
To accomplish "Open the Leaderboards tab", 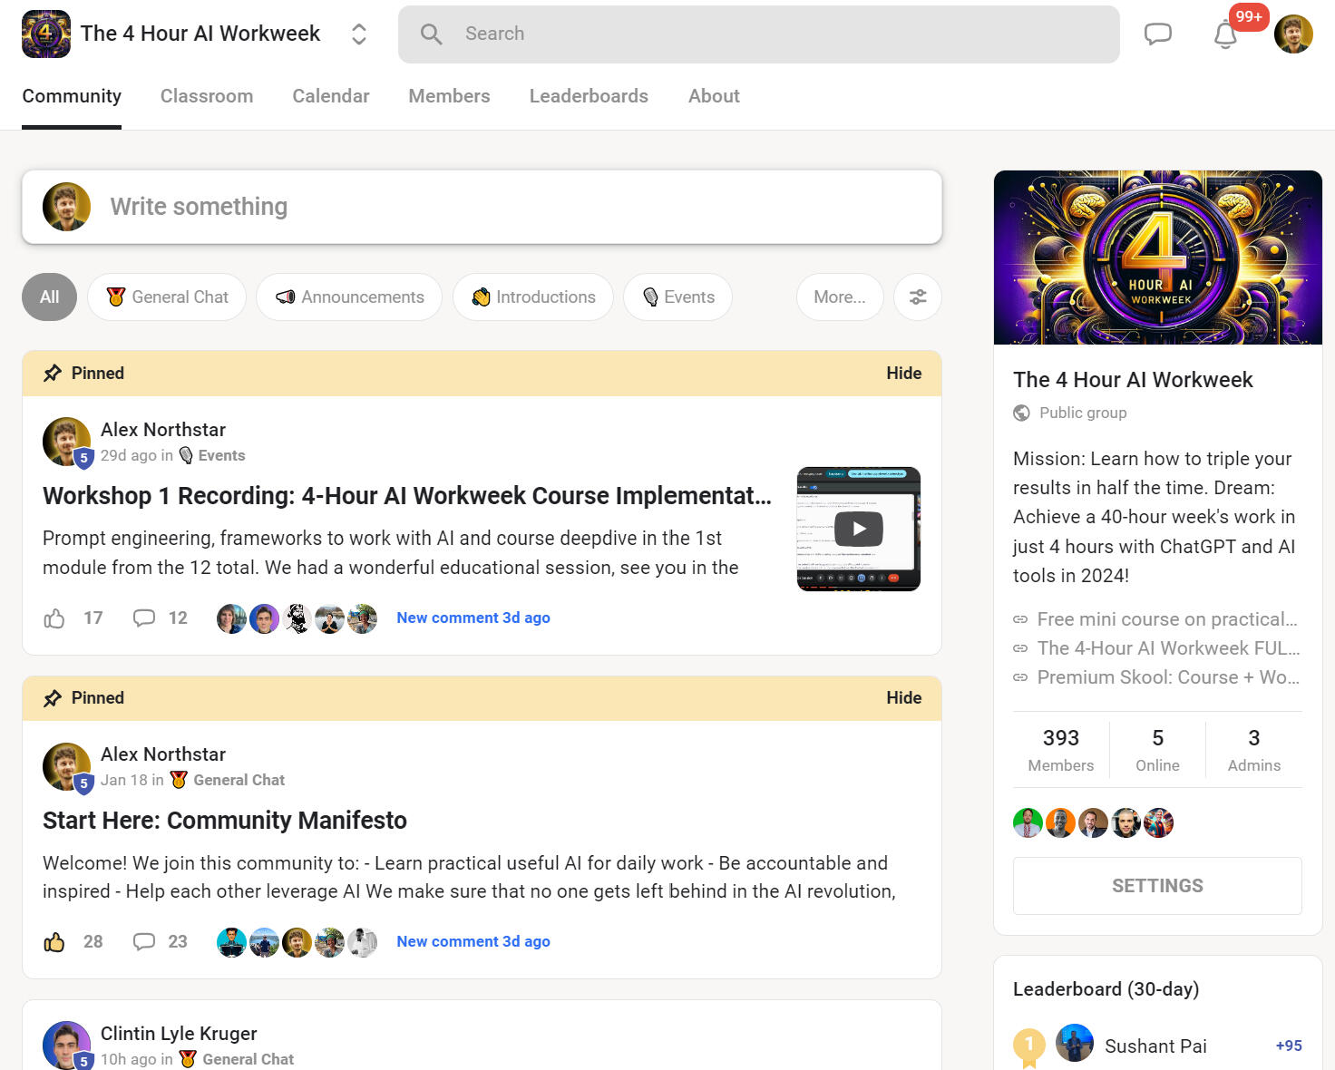I will coord(589,96).
